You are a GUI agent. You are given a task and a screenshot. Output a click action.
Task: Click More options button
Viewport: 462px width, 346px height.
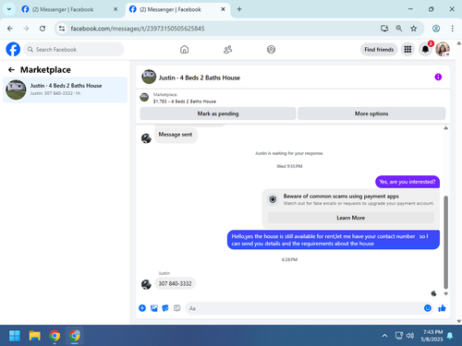coord(371,113)
